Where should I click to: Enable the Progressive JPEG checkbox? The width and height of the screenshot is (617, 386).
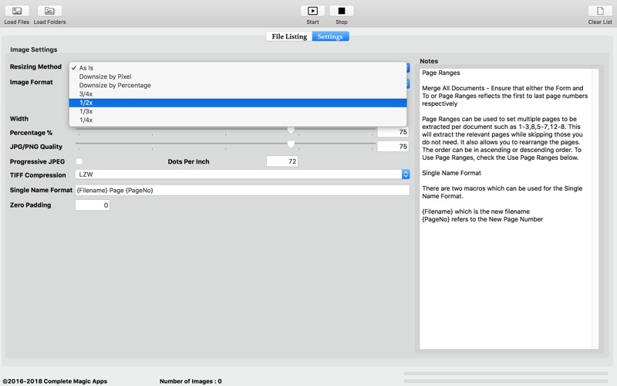click(79, 161)
